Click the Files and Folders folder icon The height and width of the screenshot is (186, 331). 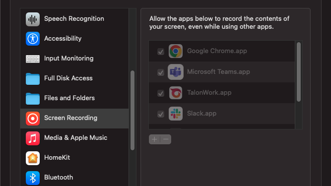tap(33, 99)
